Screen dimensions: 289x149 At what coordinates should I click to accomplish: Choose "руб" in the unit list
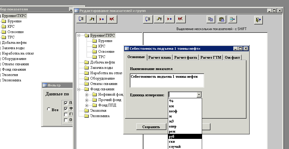coord(185,136)
